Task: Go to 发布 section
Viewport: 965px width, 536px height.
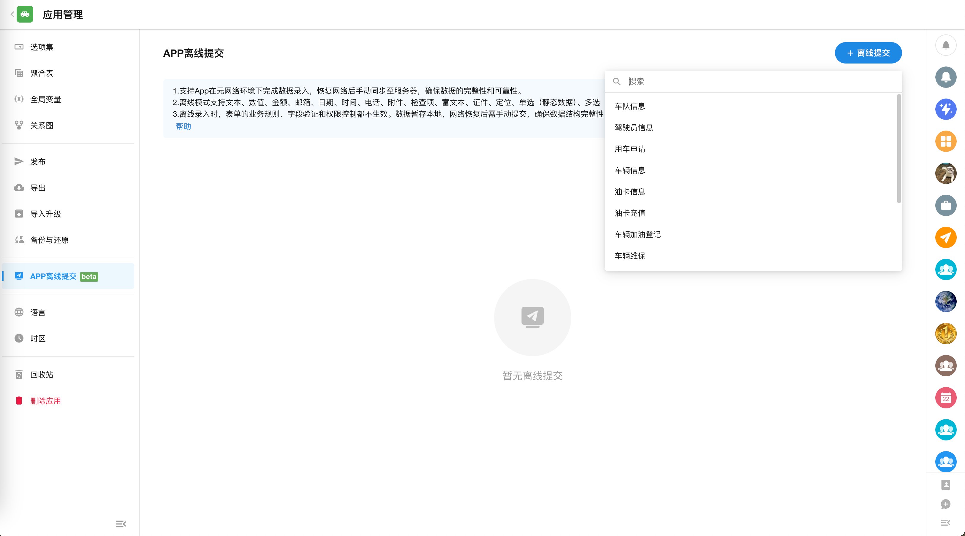Action: tap(68, 161)
